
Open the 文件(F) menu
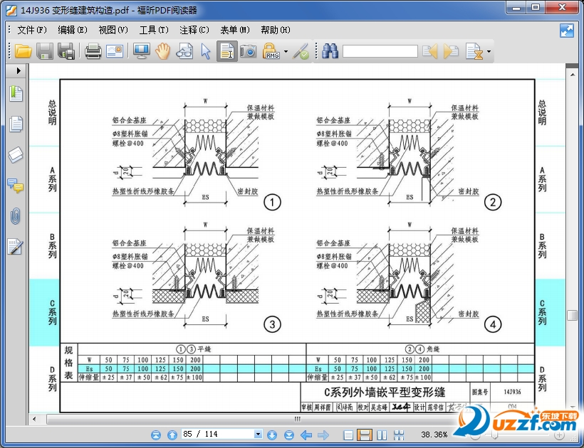point(32,30)
